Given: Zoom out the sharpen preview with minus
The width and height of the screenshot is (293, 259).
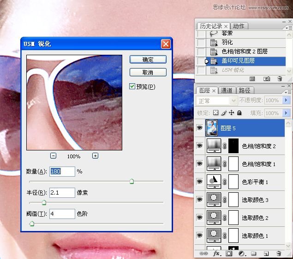Looking at the screenshot, I should click(x=53, y=156).
